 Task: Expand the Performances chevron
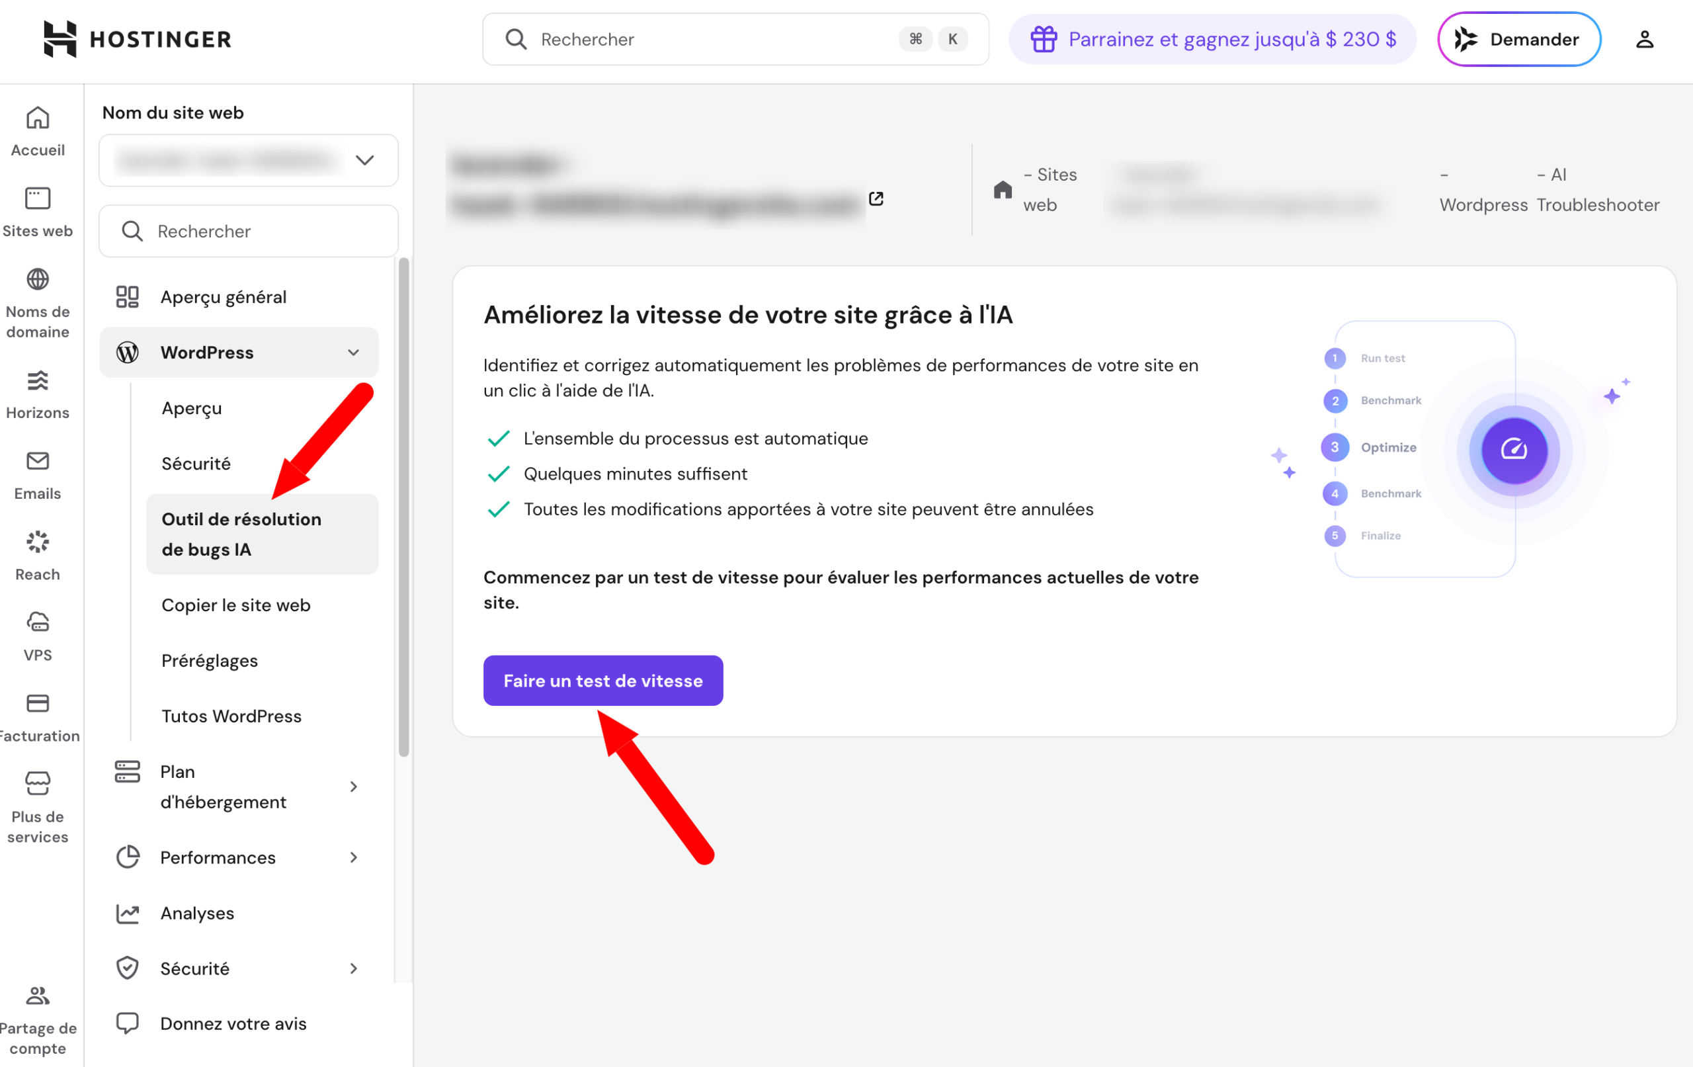click(354, 857)
